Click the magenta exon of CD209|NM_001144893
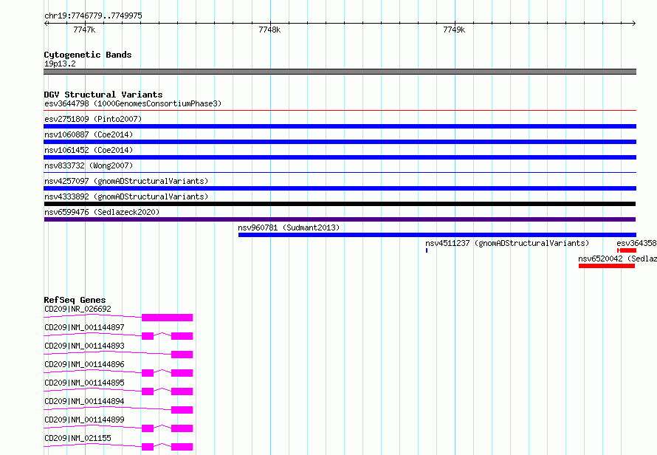657x455 pixels. point(182,355)
